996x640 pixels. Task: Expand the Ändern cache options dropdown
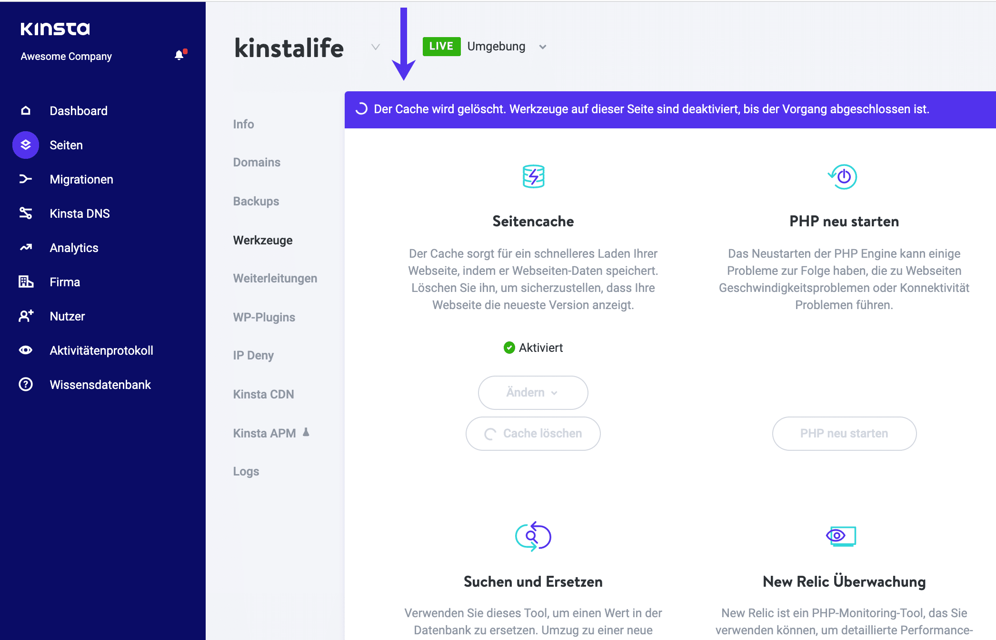(x=534, y=392)
